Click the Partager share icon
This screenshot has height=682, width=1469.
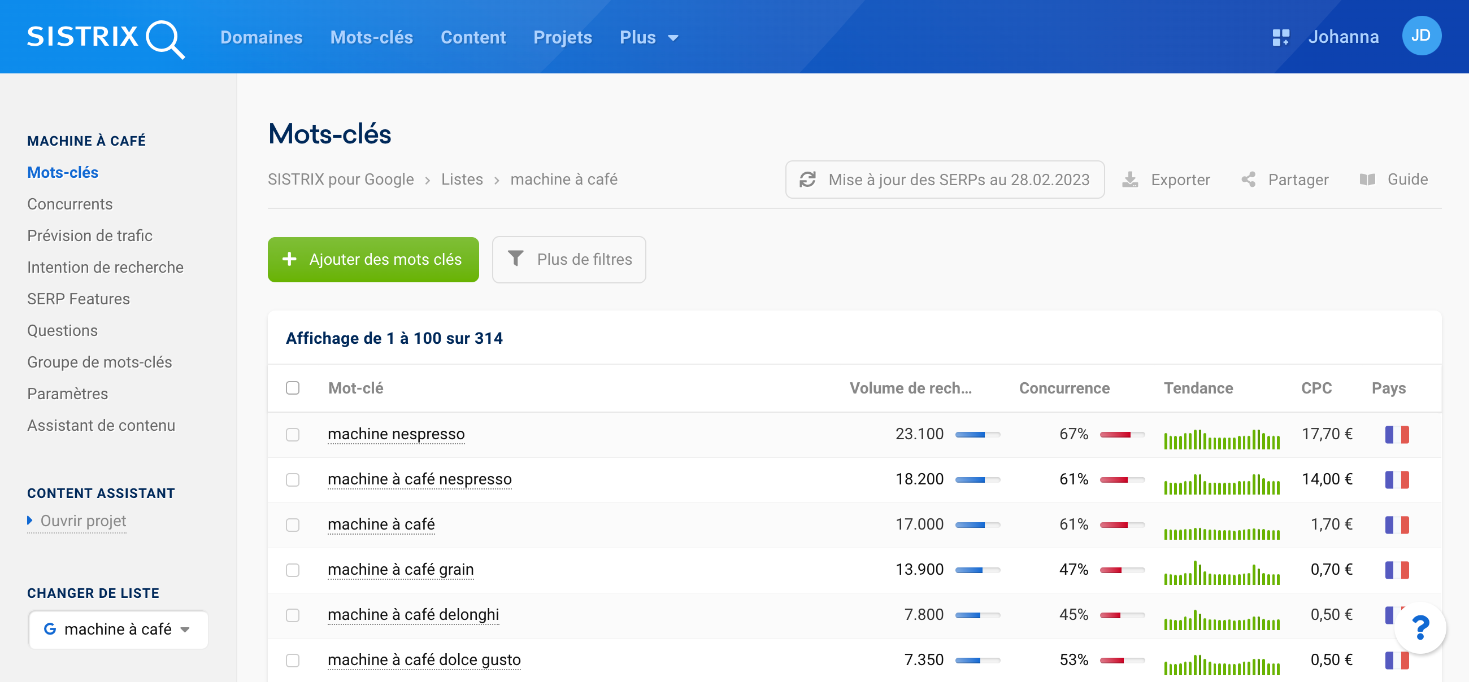tap(1248, 180)
